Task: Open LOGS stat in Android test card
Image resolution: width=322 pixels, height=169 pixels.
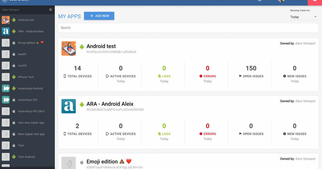Action: [164, 74]
